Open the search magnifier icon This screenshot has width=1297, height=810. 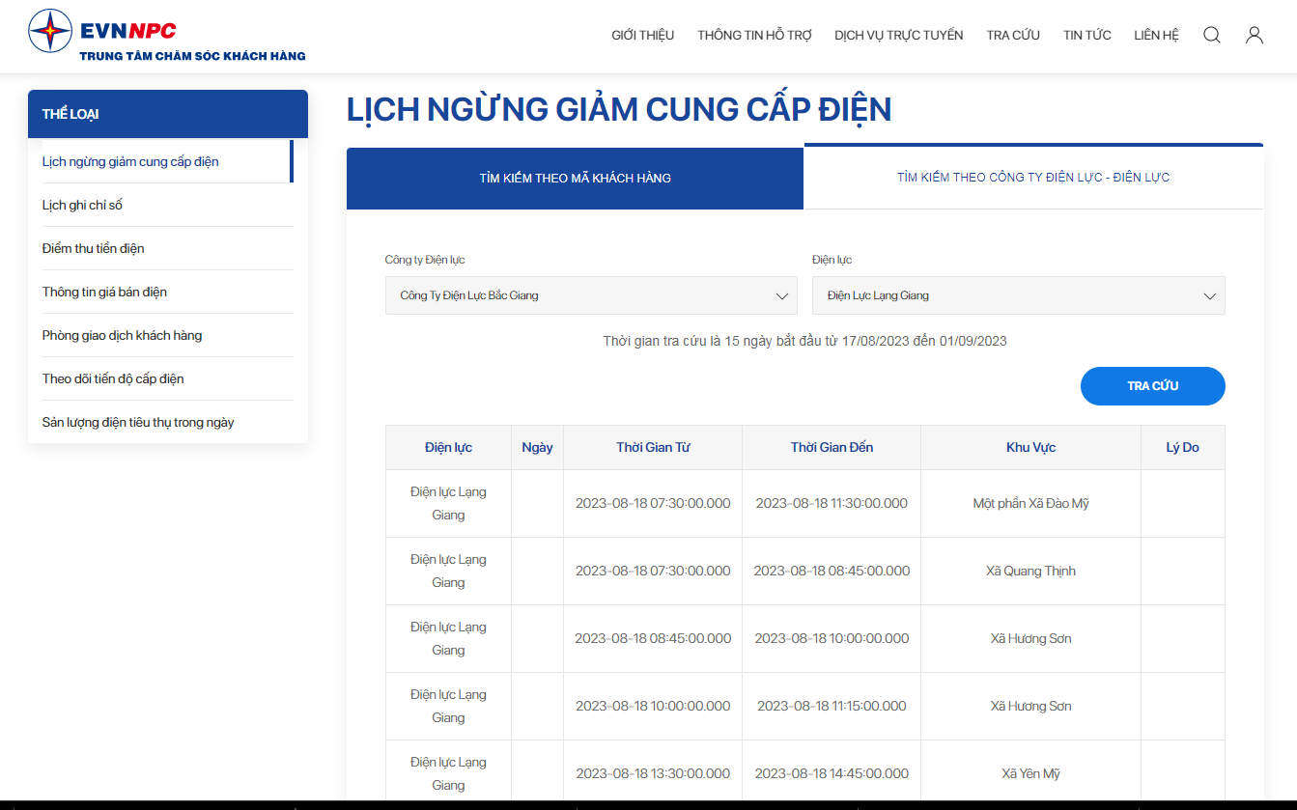[1212, 35]
